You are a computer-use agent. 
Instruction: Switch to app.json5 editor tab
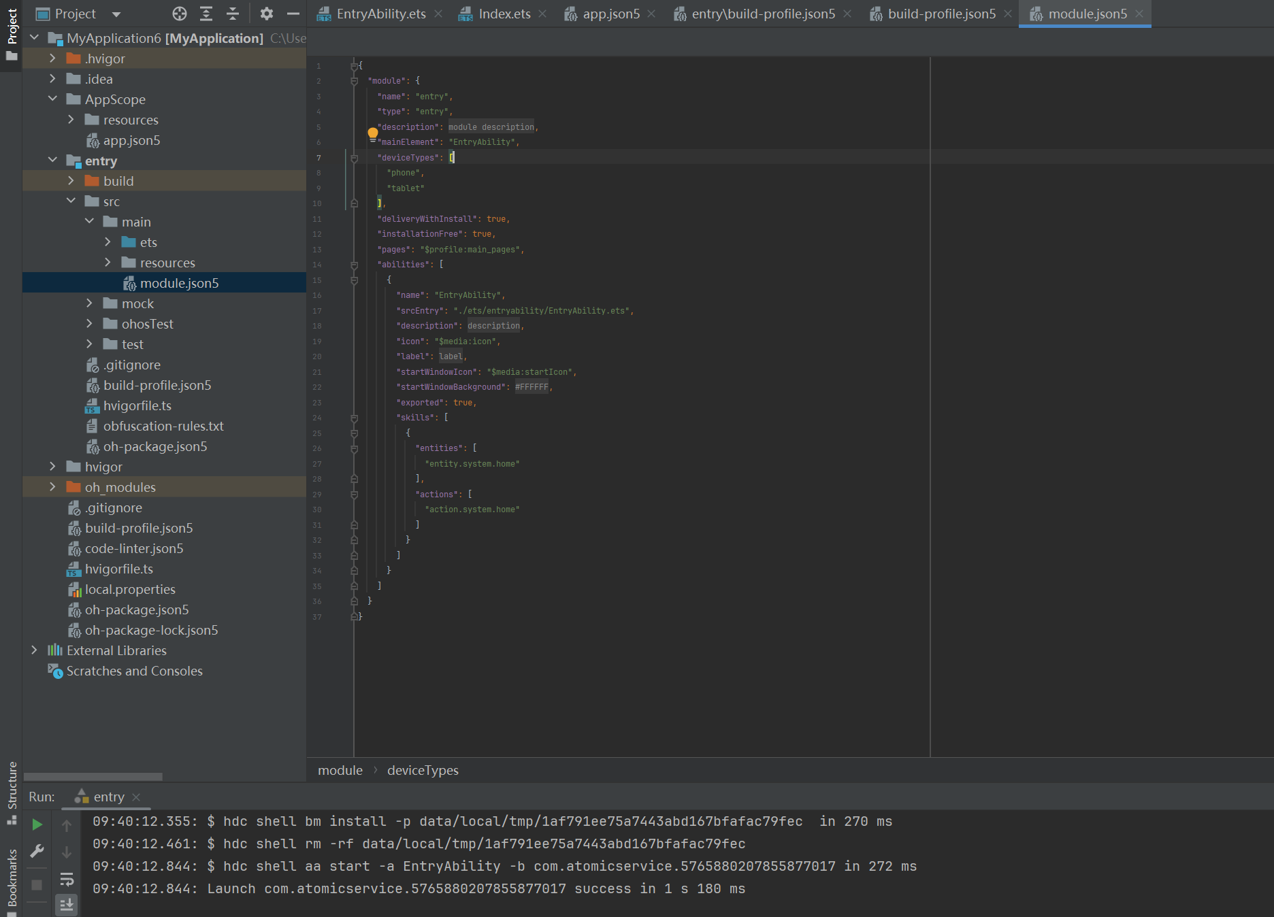pos(611,14)
